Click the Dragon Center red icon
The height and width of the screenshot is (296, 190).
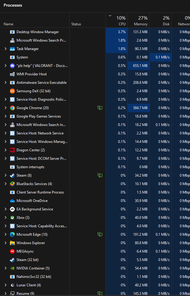pyautogui.click(x=12, y=150)
